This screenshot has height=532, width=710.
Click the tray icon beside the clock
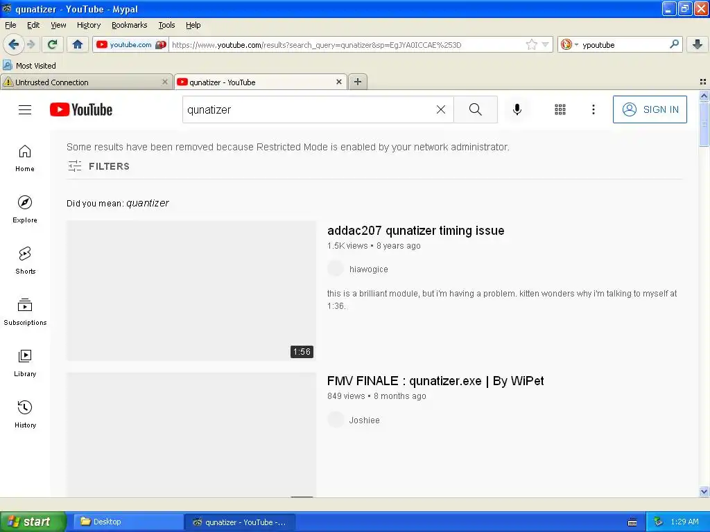point(659,522)
